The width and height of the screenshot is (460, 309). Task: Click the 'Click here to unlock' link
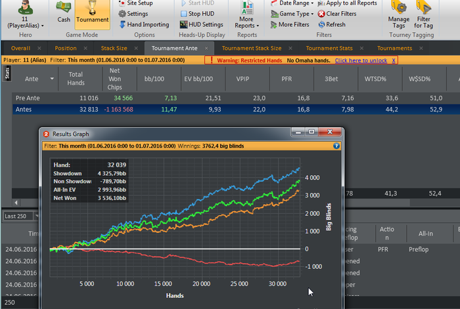pyautogui.click(x=361, y=60)
